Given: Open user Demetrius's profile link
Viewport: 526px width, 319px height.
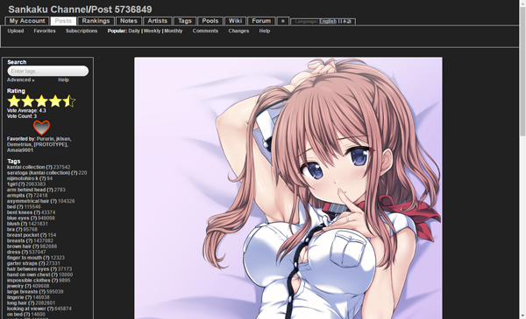Looking at the screenshot, I should pos(19,144).
